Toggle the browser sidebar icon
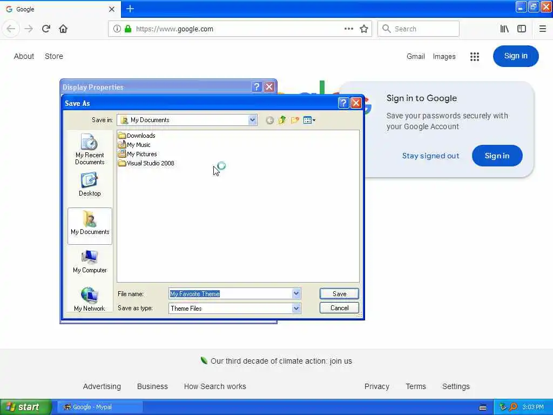Image resolution: width=553 pixels, height=415 pixels. [x=522, y=29]
